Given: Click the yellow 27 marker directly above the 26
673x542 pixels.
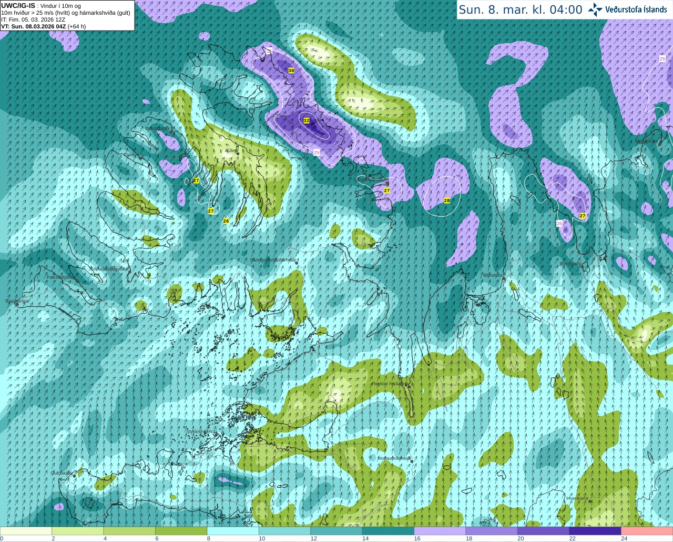Looking at the screenshot, I should [x=211, y=211].
